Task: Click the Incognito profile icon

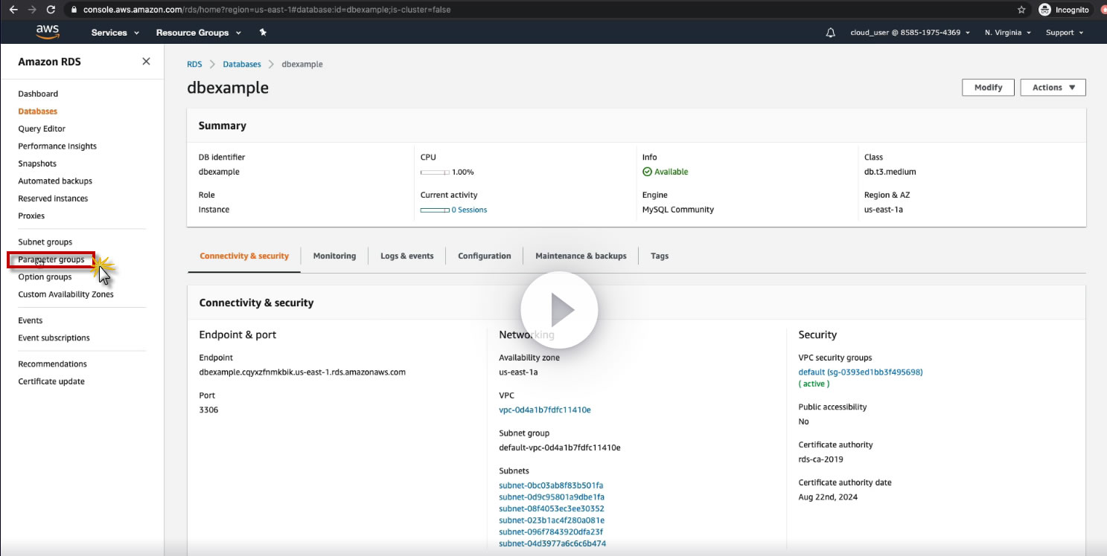Action: point(1046,10)
